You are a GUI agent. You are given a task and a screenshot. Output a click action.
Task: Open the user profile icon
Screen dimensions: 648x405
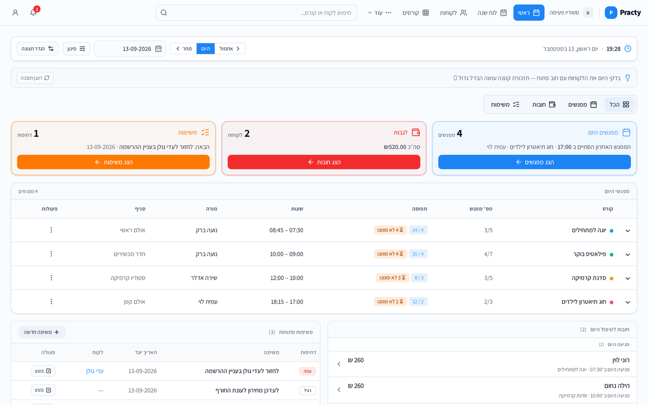pyautogui.click(x=15, y=12)
